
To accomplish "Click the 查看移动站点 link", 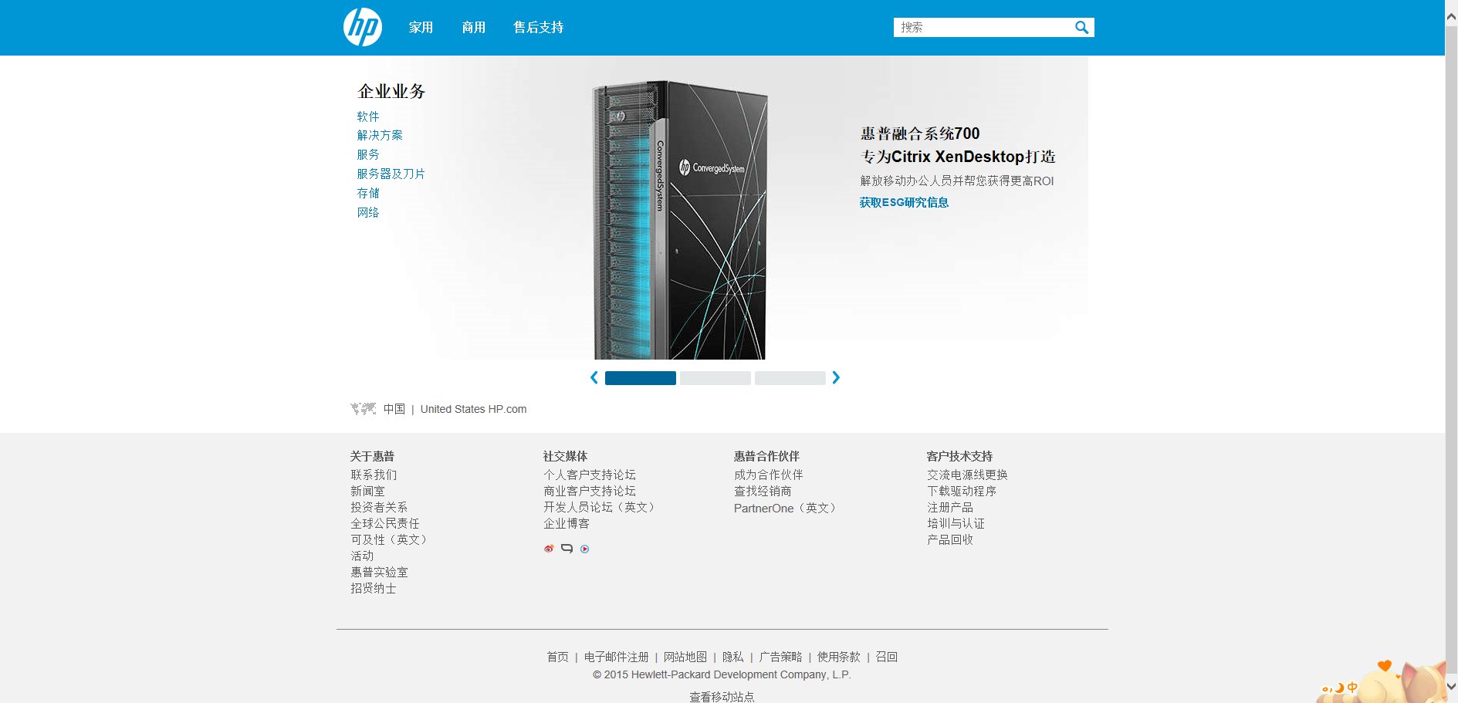I will [x=722, y=696].
